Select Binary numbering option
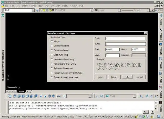 [x=60, y=50]
